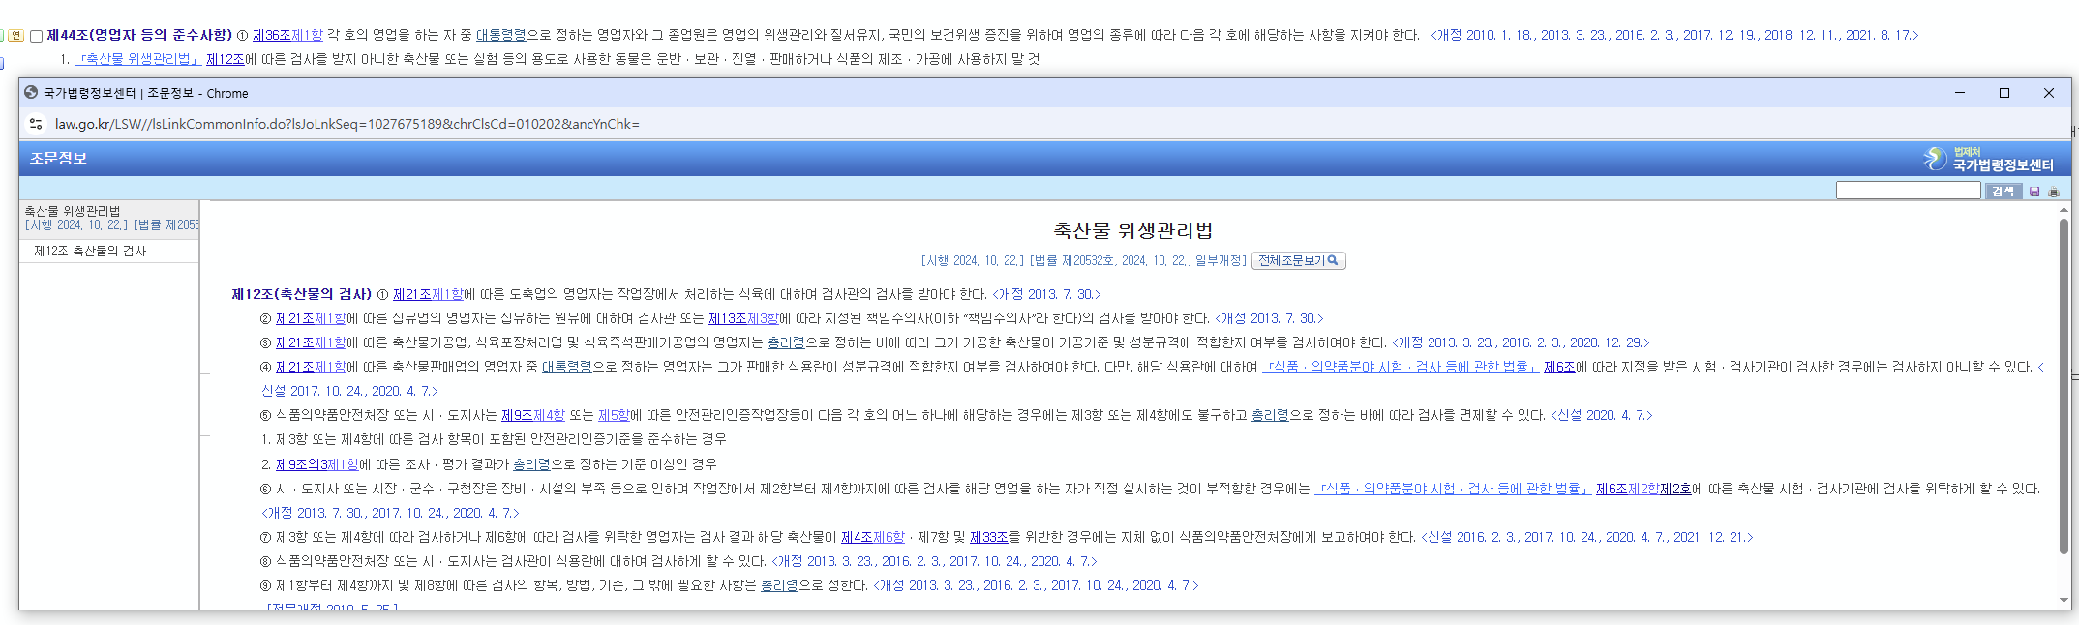Viewport: 2079px width, 625px height.
Task: Click the 축산물 위생관리법 title in the content area
Action: click(x=1133, y=230)
